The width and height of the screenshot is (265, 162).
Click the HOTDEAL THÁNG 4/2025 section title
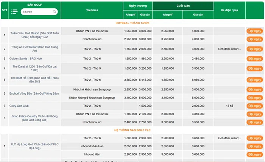132,23
